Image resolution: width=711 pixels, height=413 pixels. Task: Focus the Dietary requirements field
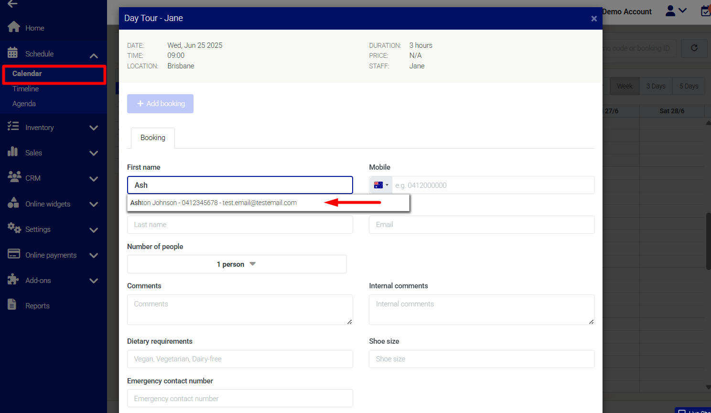click(x=240, y=359)
